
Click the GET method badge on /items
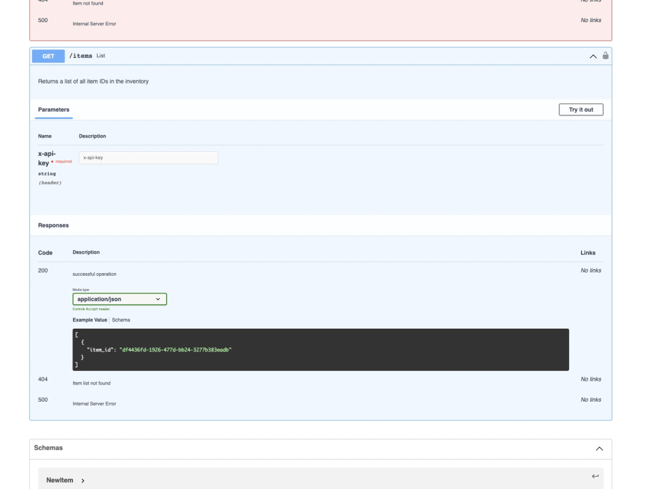point(47,56)
